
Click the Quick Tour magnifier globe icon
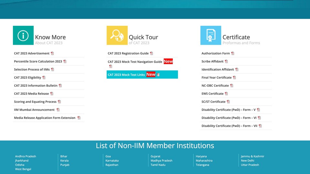[x=117, y=35]
